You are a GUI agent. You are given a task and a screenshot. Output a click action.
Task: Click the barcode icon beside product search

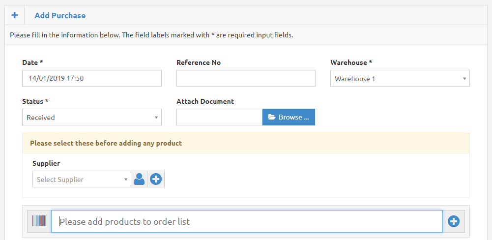[39, 221]
